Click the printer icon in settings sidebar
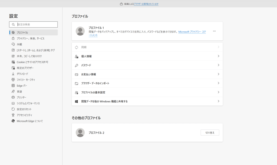 (x=13, y=97)
